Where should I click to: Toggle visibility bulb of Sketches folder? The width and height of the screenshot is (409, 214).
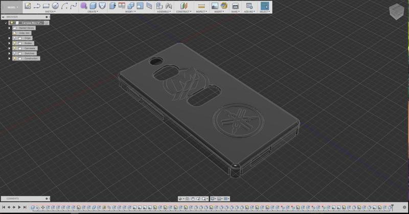[x=15, y=53]
